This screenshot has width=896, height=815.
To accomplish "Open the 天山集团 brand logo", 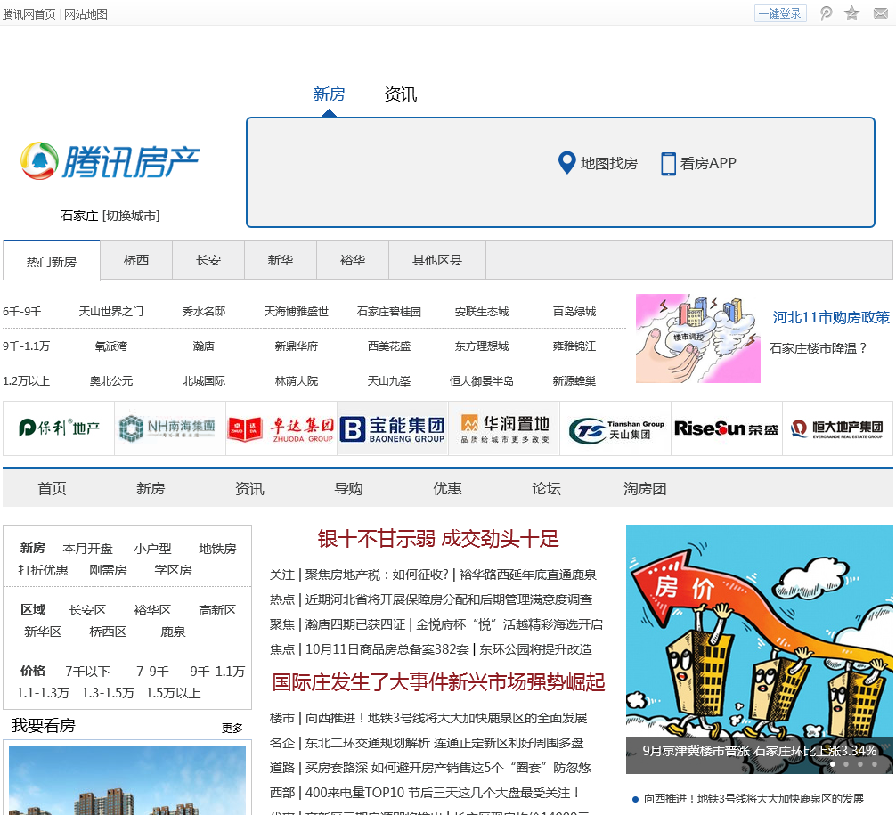I will point(615,428).
